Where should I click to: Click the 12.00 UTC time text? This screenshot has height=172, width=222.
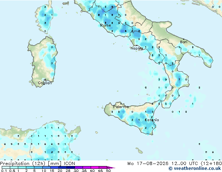coord(185,164)
